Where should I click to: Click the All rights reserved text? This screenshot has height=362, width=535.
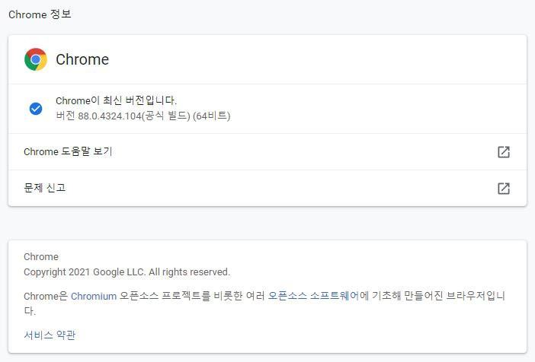point(189,272)
